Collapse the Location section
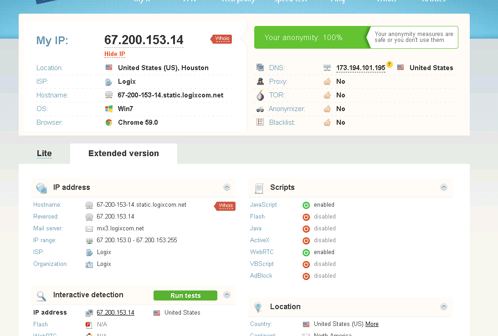 [x=444, y=306]
